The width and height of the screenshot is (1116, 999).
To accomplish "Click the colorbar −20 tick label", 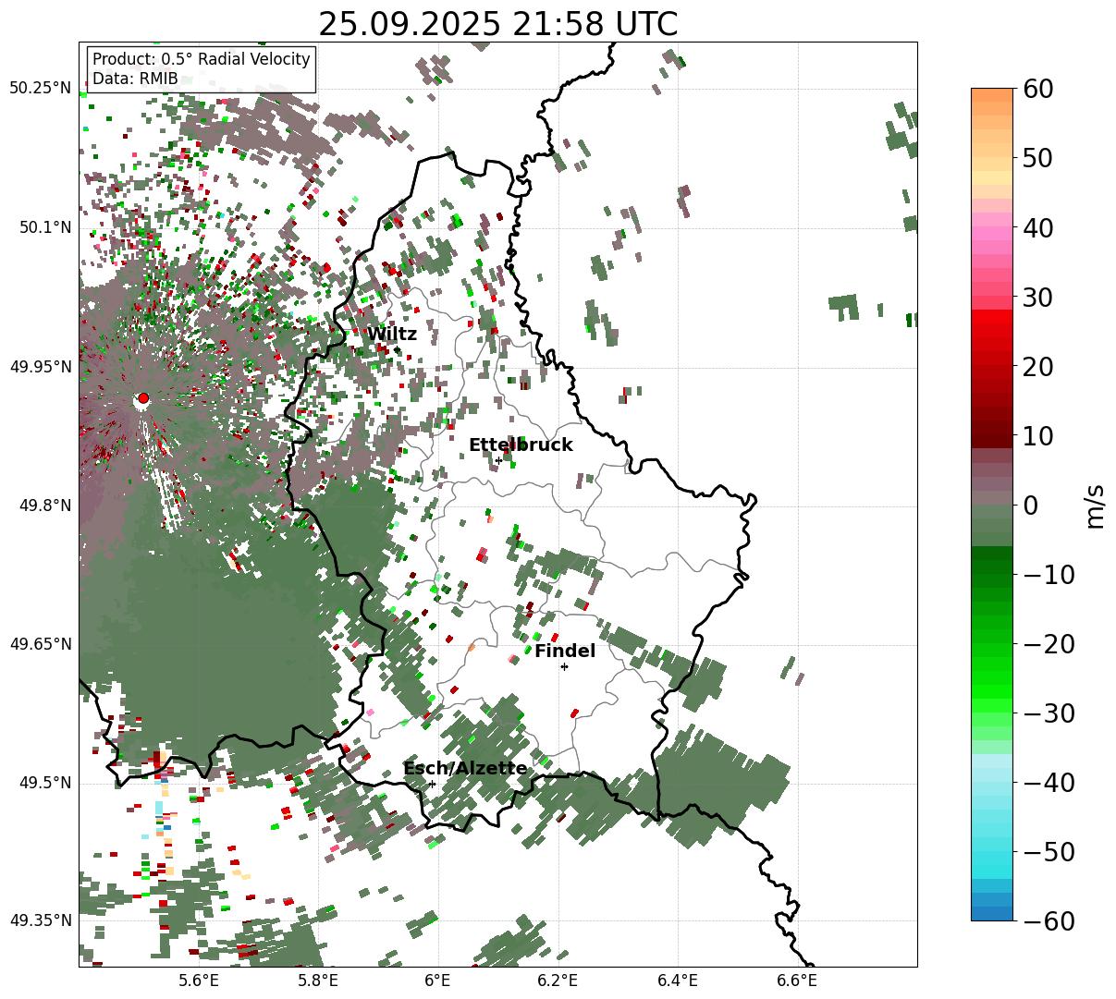I will [1048, 643].
